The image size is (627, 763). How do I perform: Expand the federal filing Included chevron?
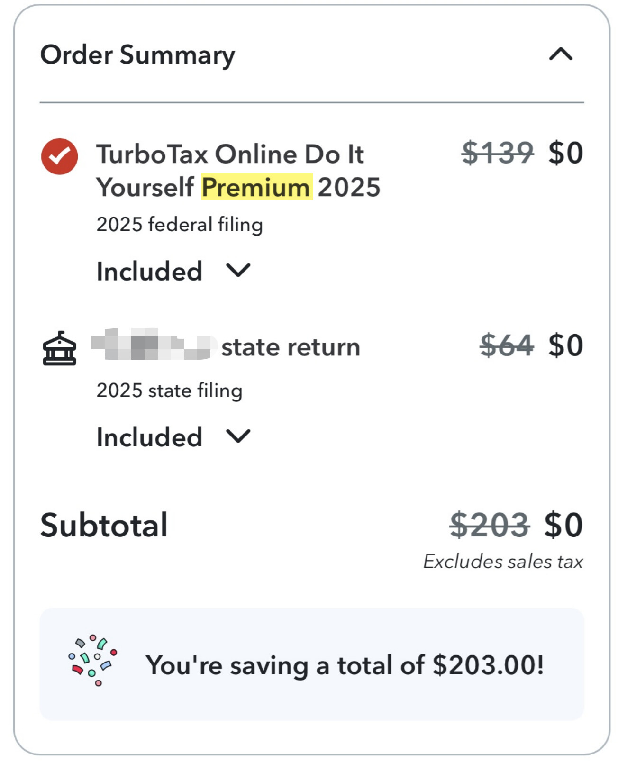(x=238, y=271)
